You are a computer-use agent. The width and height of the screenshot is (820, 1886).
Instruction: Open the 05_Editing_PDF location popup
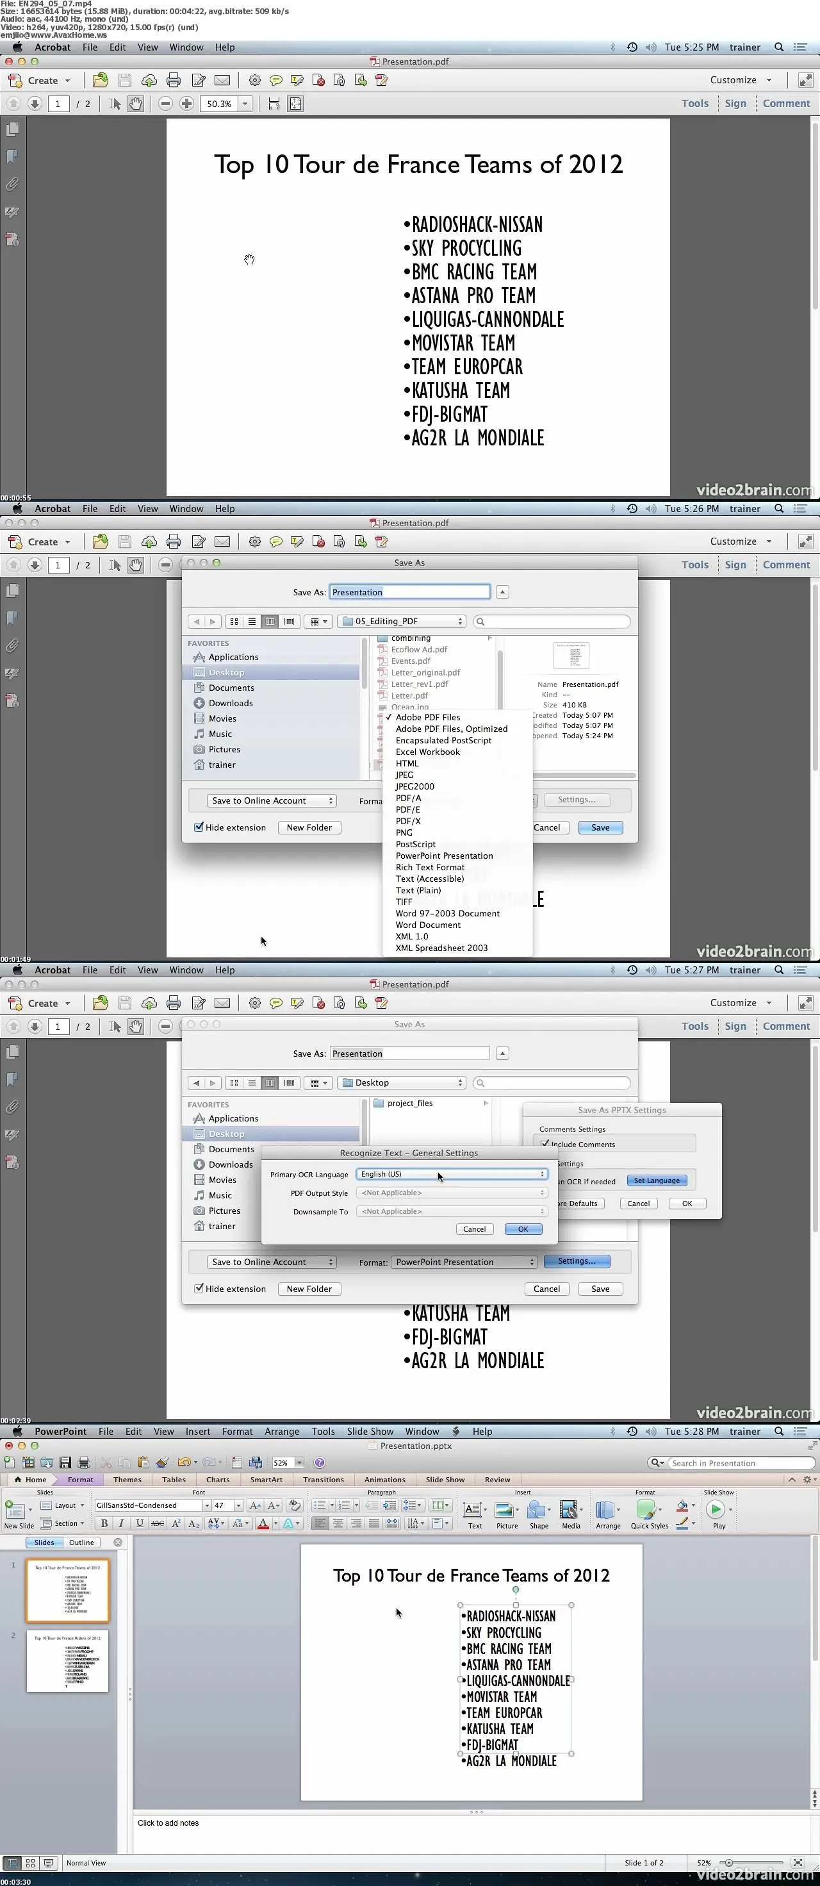point(402,621)
